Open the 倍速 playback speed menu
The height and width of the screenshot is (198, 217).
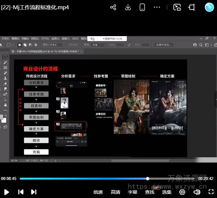[x=98, y=192]
